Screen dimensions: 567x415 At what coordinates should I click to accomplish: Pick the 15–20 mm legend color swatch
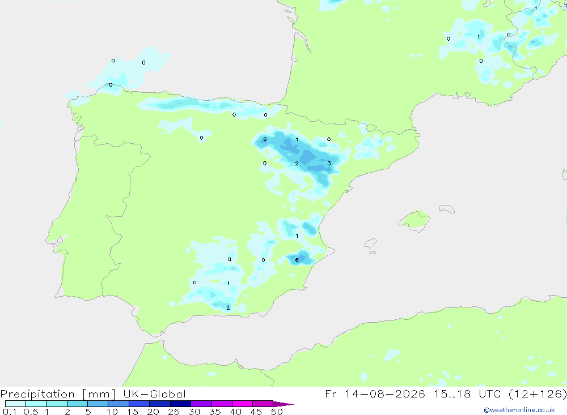pos(139,404)
